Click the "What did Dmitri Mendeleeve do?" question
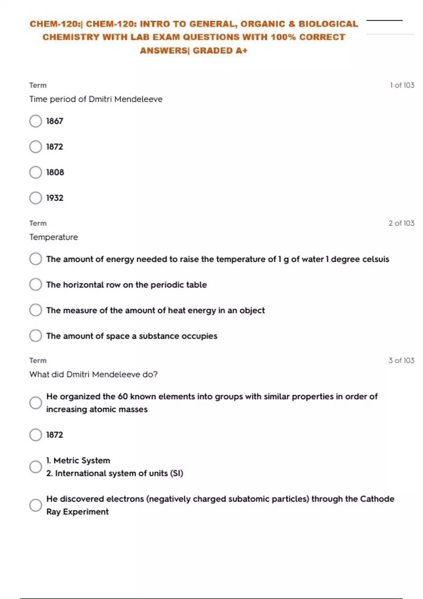This screenshot has height=599, width=423. pos(93,374)
